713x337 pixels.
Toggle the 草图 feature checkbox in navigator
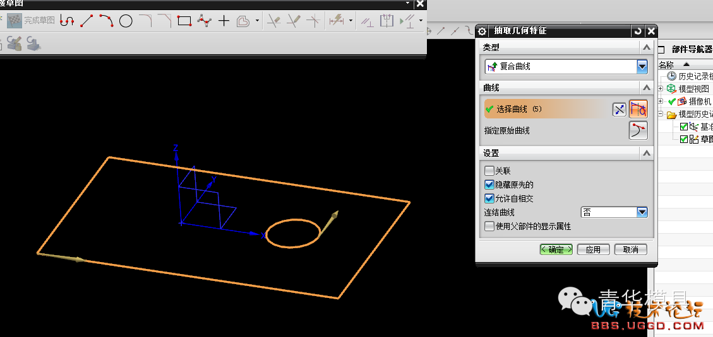pyautogui.click(x=684, y=140)
